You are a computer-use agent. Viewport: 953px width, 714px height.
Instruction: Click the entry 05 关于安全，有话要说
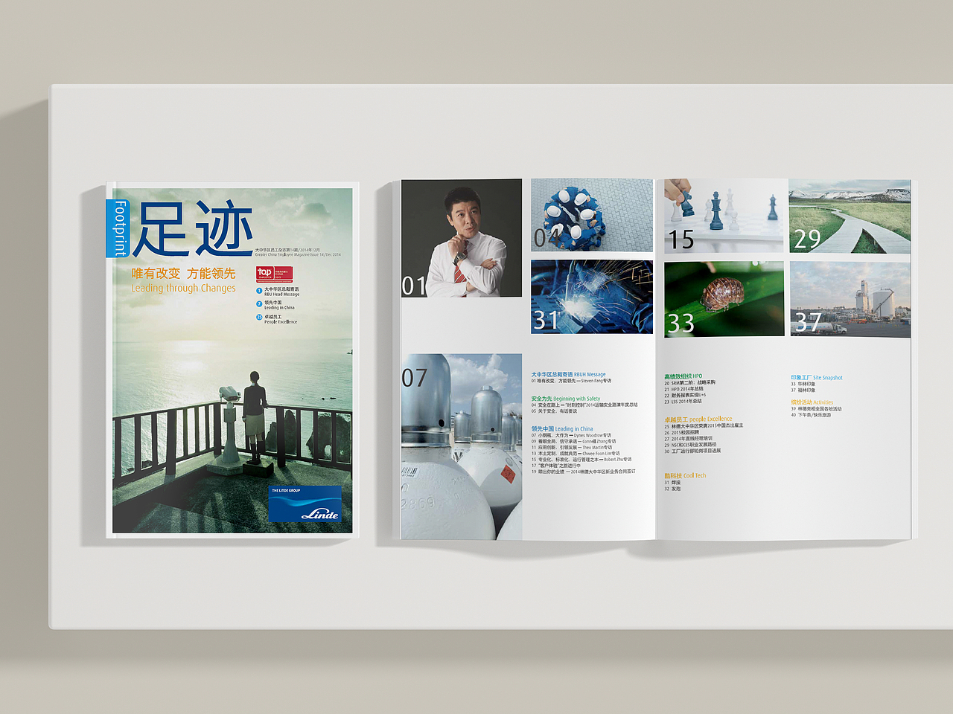[554, 411]
